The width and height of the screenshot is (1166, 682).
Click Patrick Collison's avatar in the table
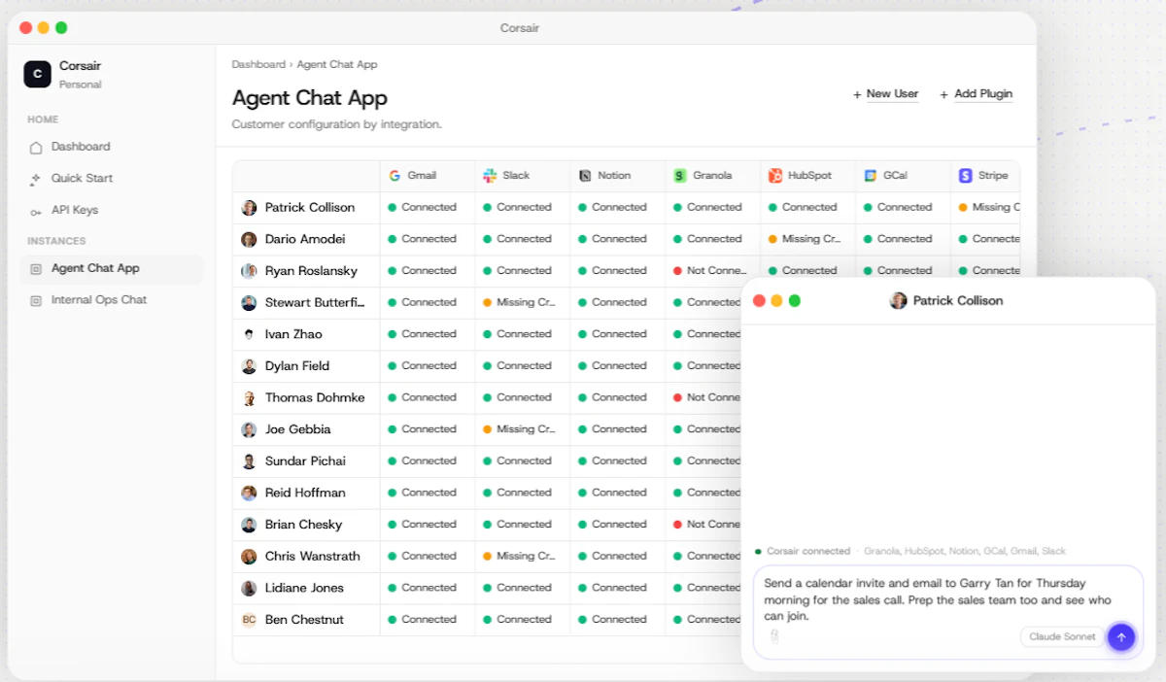pos(250,208)
